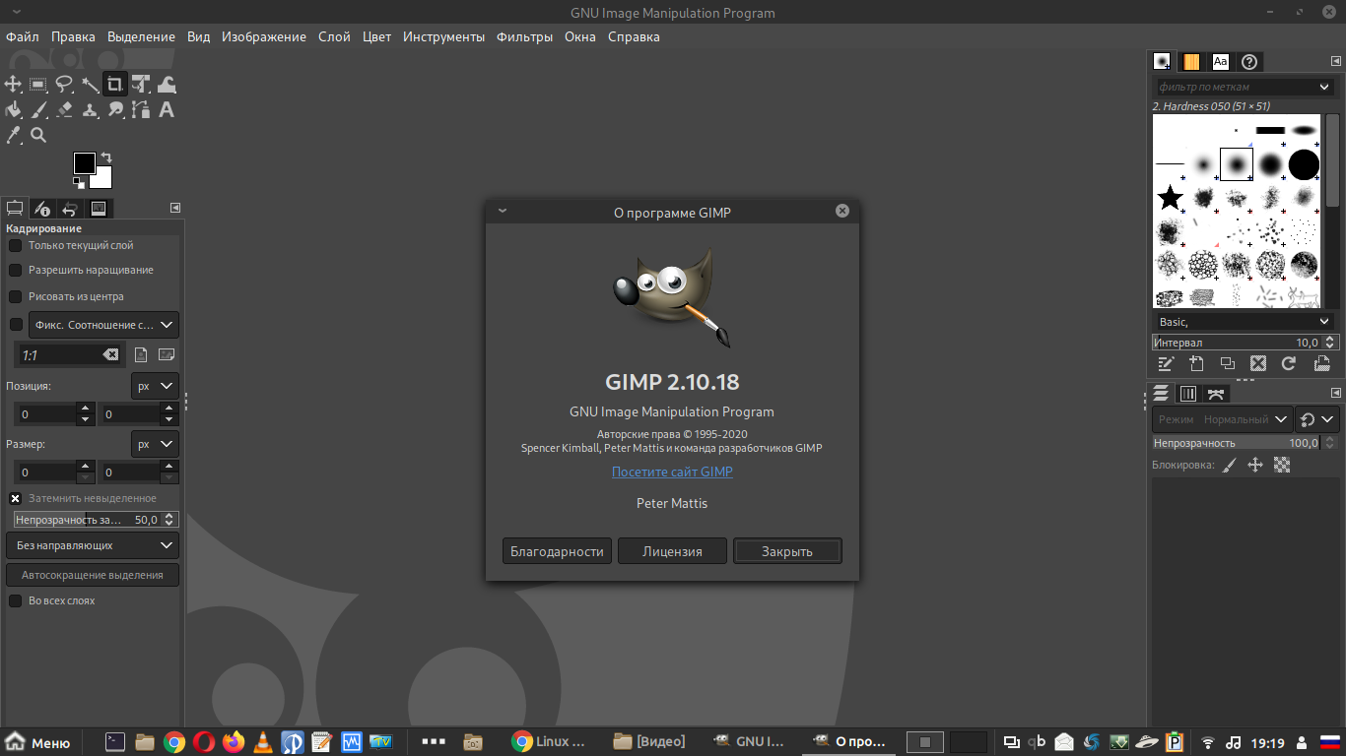
Task: Open the Справка menu
Action: point(634,36)
